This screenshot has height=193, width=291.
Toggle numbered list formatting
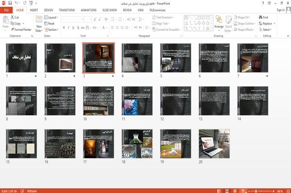pyautogui.click(x=120, y=19)
